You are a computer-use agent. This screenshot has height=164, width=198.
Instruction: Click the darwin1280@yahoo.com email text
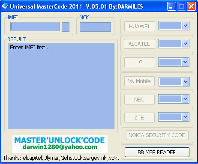(x=60, y=147)
